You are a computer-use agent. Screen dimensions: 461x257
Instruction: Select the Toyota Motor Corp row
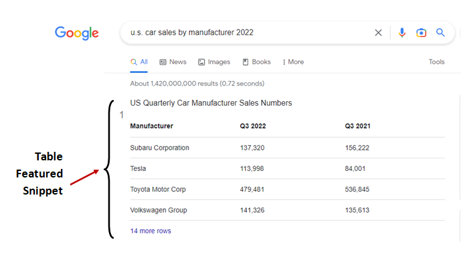[x=288, y=189]
